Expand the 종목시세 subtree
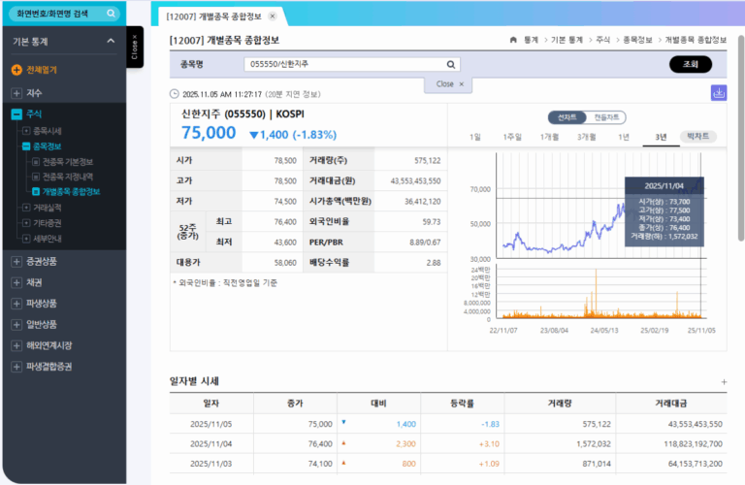Screen dimensions: 745x485 [x=26, y=131]
